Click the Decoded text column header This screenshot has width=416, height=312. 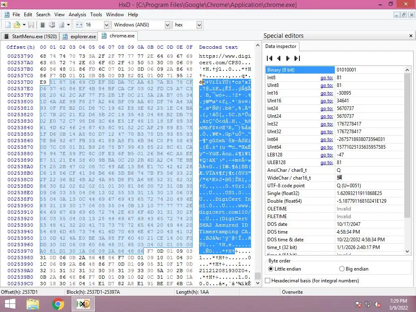pyautogui.click(x=218, y=47)
